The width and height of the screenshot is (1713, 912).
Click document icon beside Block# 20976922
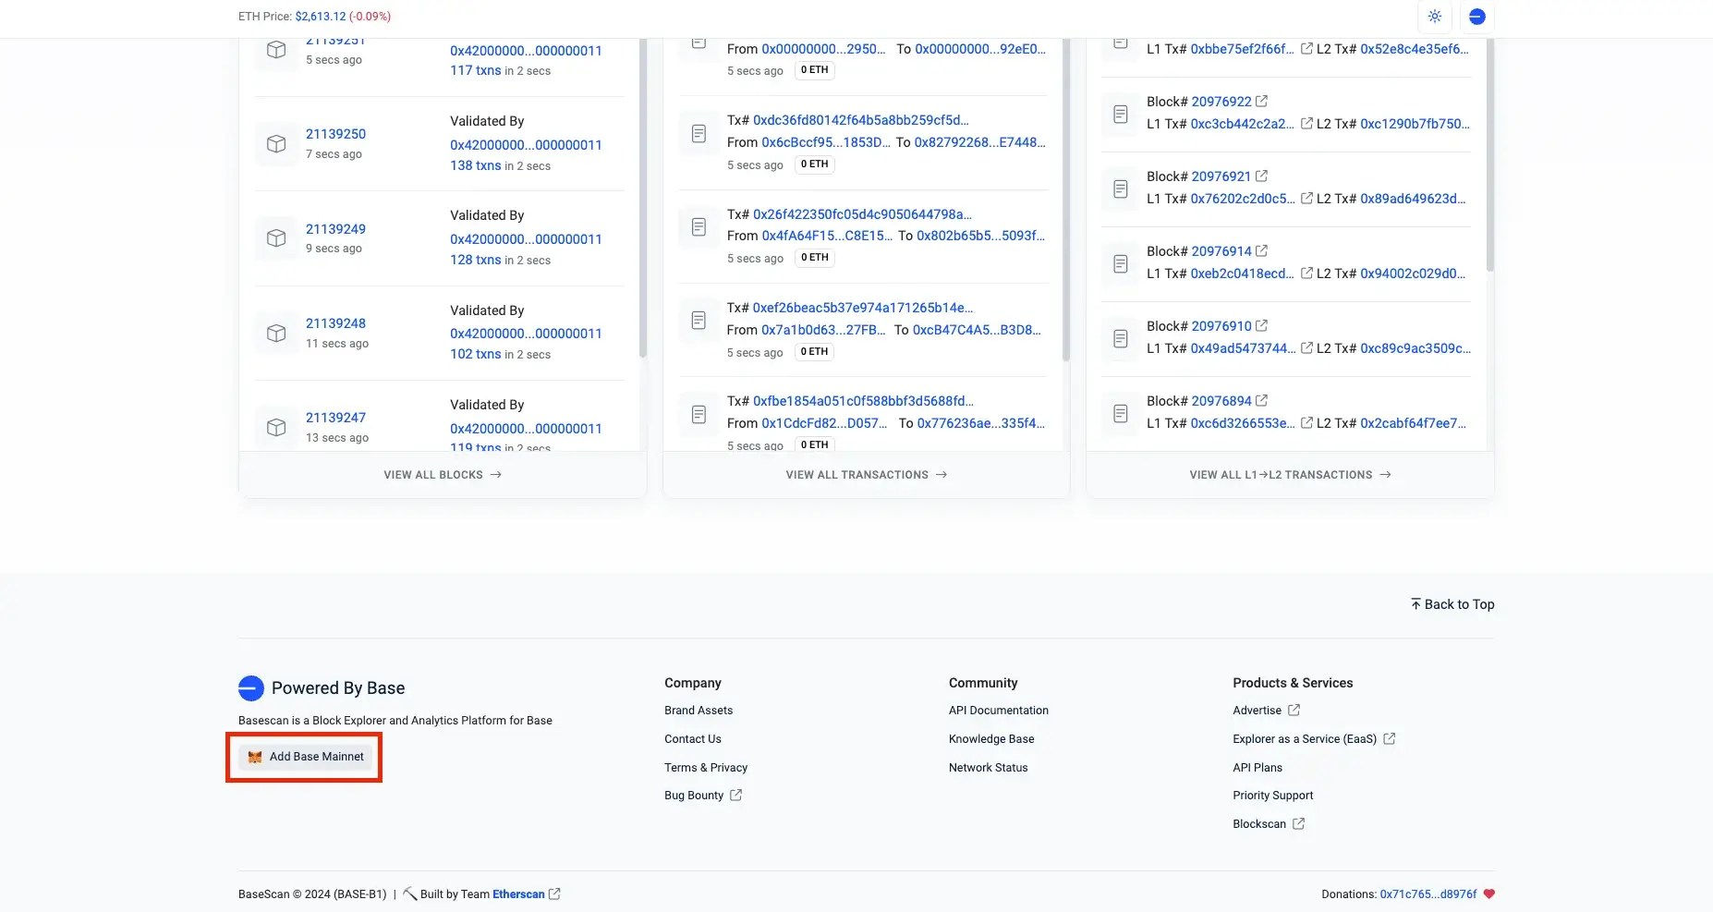(x=1120, y=115)
